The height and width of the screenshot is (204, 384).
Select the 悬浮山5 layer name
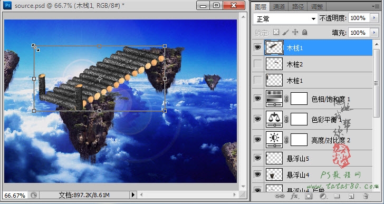click(x=298, y=159)
